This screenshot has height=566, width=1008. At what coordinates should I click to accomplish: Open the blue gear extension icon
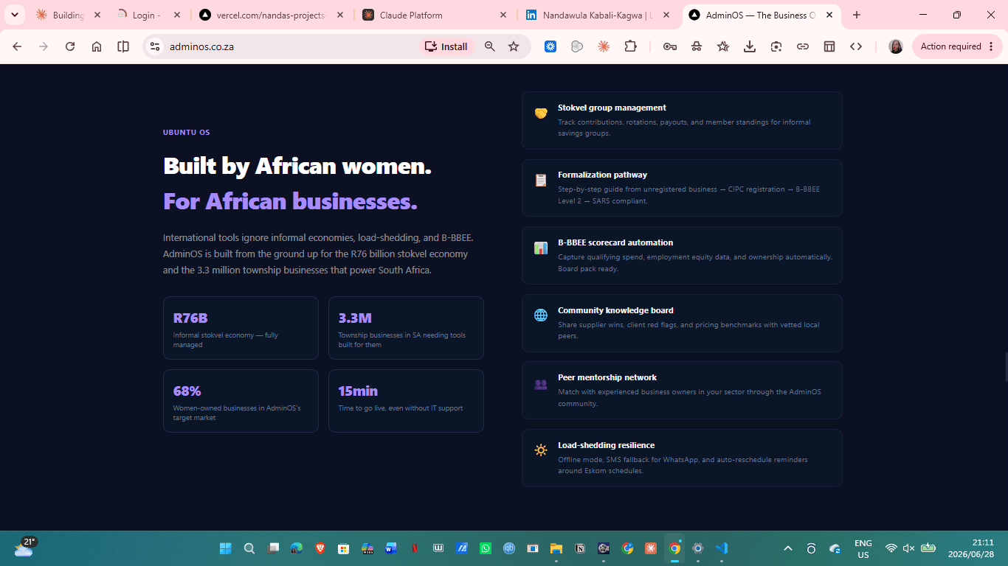tap(550, 46)
